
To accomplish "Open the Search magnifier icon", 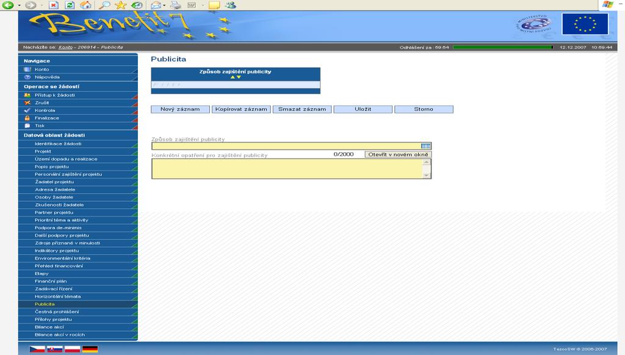I will pyautogui.click(x=104, y=5).
